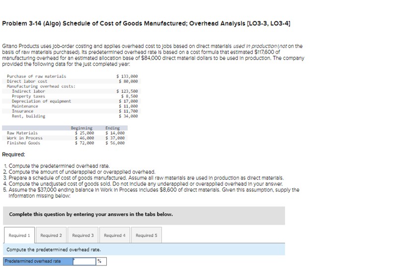Viewport: 417px width, 268px height.
Task: Click the Beginning column header
Action: pyautogui.click(x=81, y=128)
